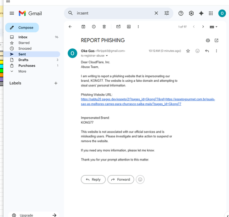
Task: Show details arrow next to registrar-abuse
Action: [x=107, y=56]
